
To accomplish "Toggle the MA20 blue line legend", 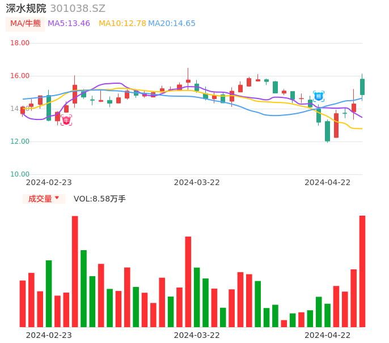I will pos(171,24).
